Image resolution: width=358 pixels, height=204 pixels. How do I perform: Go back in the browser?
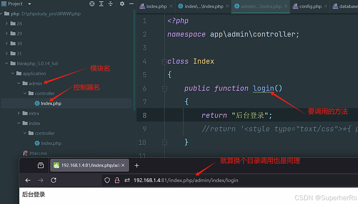[x=28, y=180]
